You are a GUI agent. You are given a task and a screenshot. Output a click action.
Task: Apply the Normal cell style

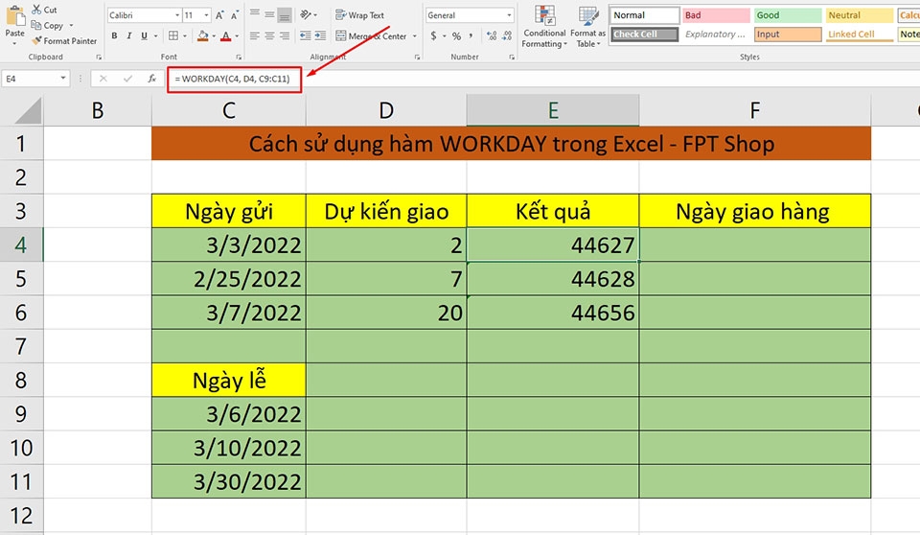(644, 15)
